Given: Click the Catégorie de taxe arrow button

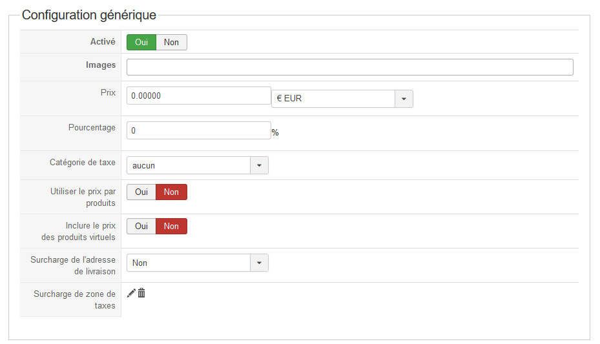Looking at the screenshot, I should pyautogui.click(x=259, y=165).
